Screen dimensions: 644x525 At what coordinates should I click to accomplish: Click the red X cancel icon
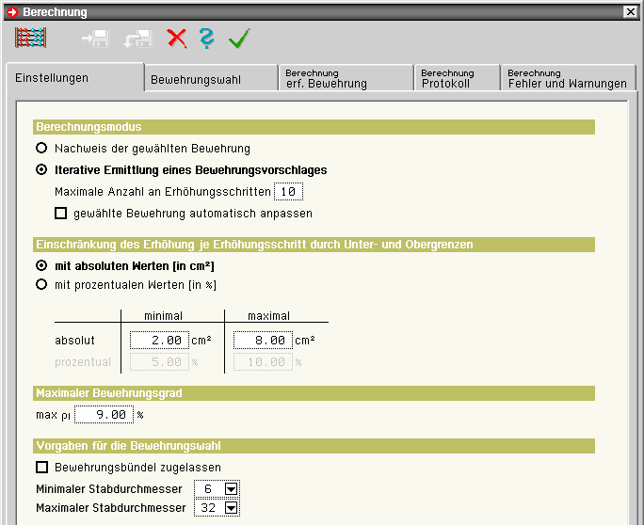(x=176, y=39)
